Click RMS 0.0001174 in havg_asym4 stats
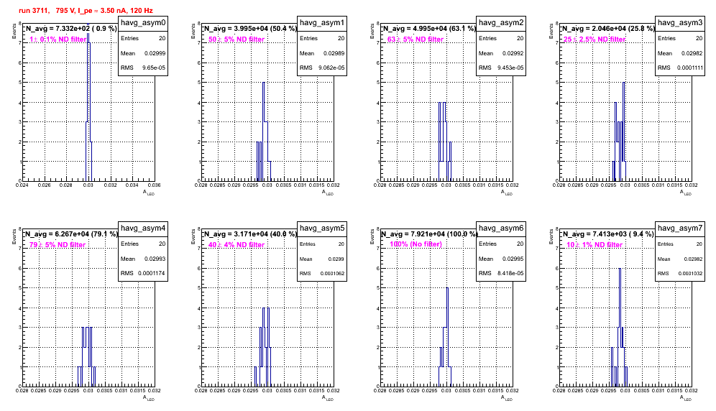 [143, 273]
